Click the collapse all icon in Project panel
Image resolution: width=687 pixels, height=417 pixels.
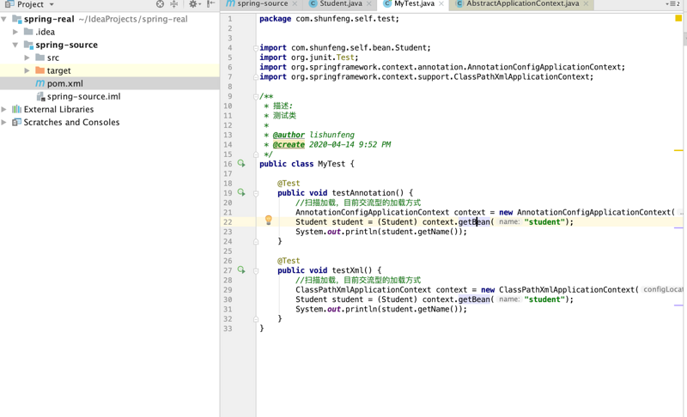[x=174, y=4]
